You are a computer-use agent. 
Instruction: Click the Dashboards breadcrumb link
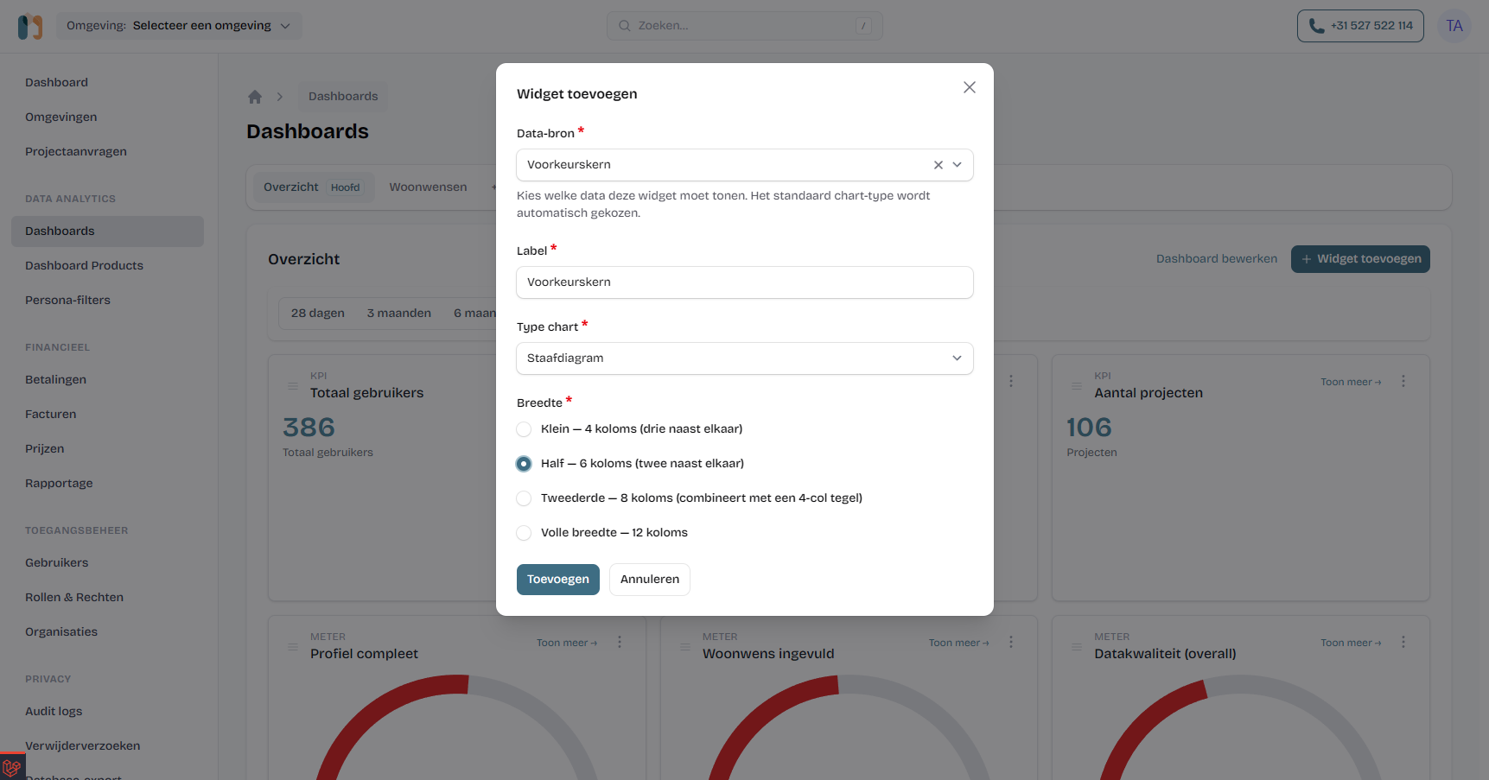click(x=343, y=97)
